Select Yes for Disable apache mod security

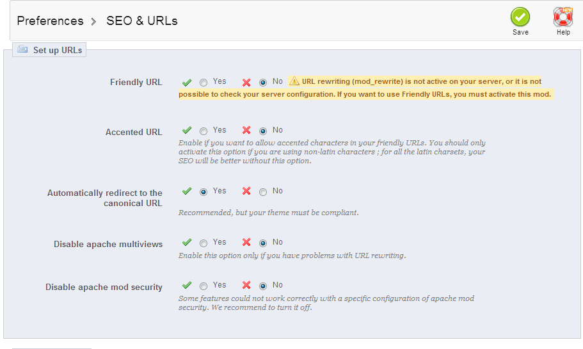coord(204,286)
